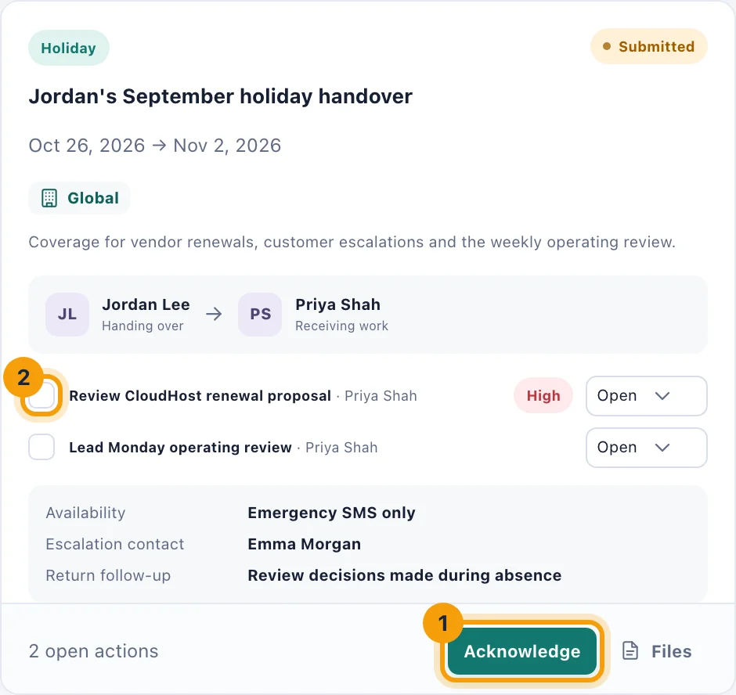The height and width of the screenshot is (695, 736).
Task: Click the 2 open actions counter
Action: click(93, 651)
